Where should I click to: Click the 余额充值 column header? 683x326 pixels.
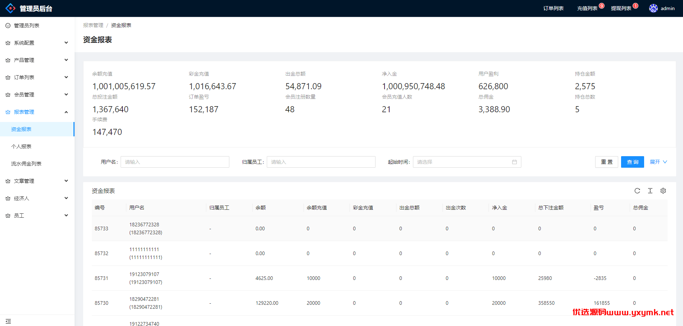pyautogui.click(x=317, y=208)
